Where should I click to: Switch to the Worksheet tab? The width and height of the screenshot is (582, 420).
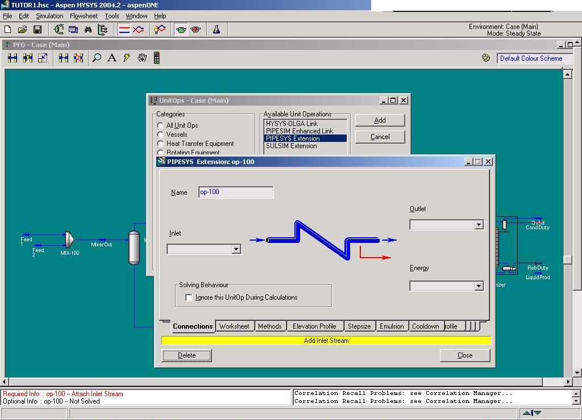[x=234, y=326]
